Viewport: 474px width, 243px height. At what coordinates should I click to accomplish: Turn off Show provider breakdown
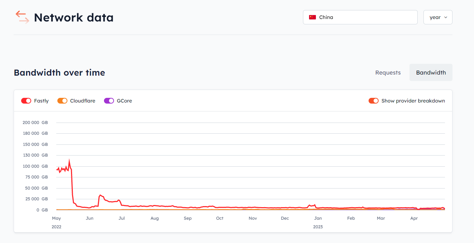374,101
